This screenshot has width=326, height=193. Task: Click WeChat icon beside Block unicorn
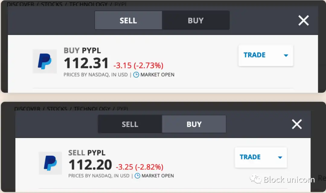click(x=256, y=179)
